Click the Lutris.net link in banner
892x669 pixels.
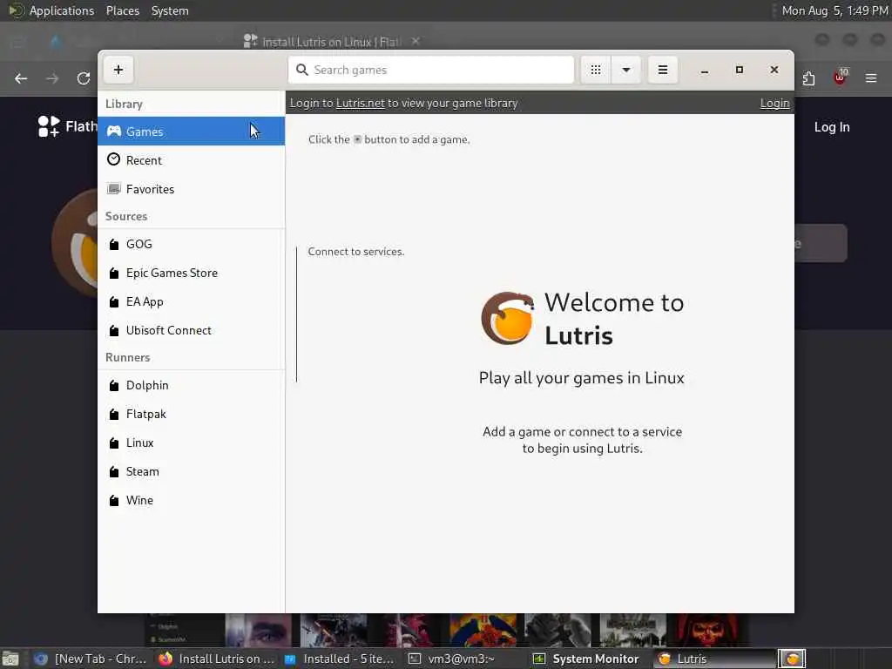[x=360, y=104]
